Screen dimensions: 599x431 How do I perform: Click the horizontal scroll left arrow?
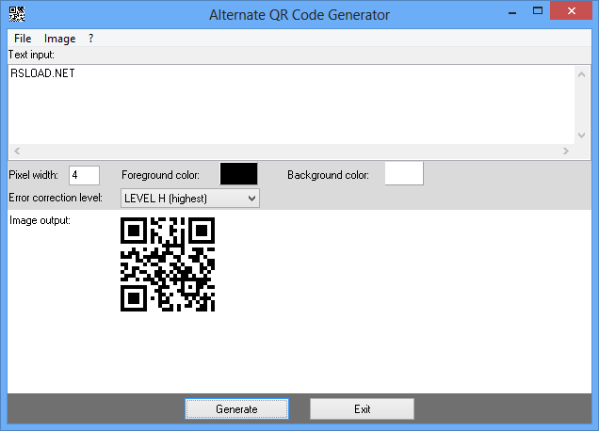point(17,152)
